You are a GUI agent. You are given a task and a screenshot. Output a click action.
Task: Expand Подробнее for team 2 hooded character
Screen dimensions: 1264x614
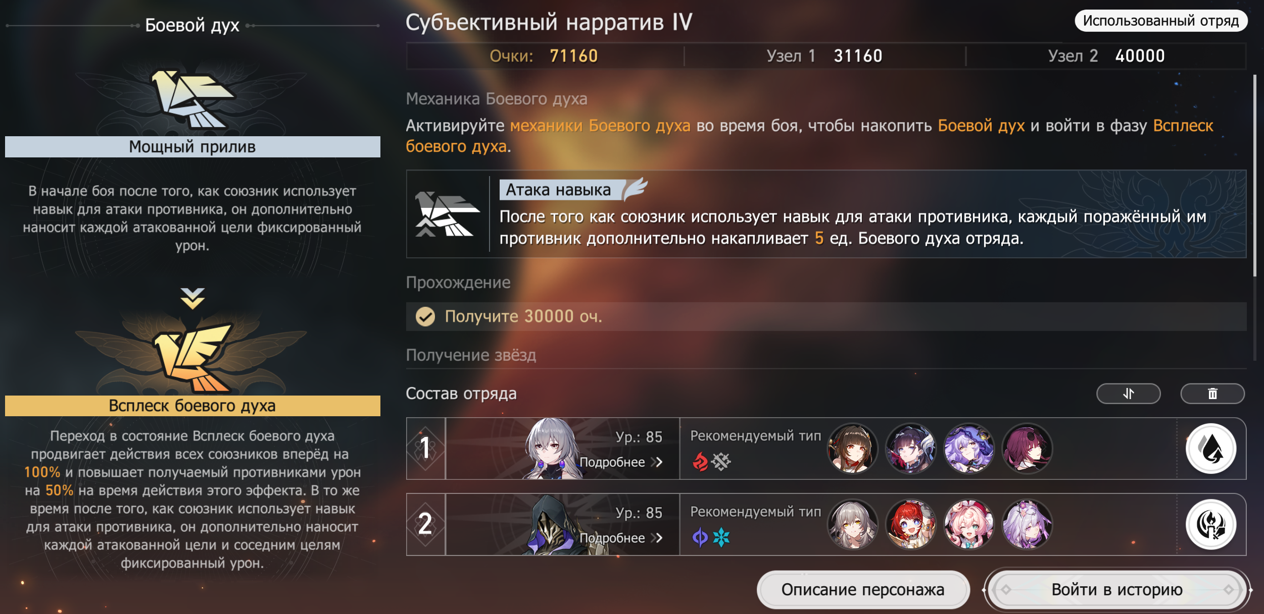pos(621,538)
